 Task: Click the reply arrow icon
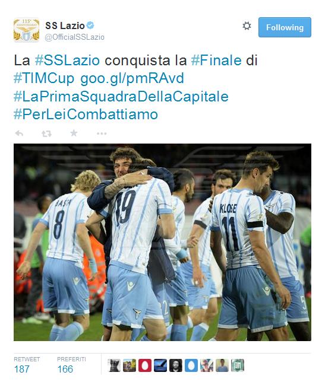[19, 133]
